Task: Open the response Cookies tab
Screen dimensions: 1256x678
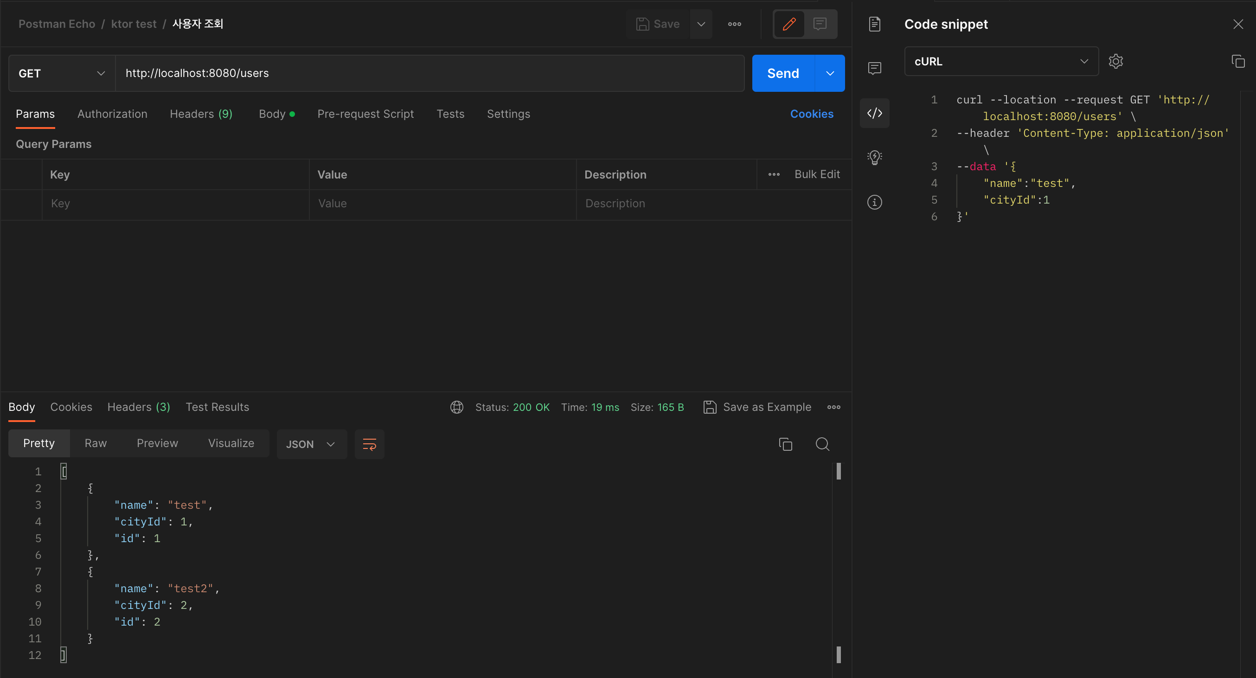Action: pyautogui.click(x=71, y=407)
